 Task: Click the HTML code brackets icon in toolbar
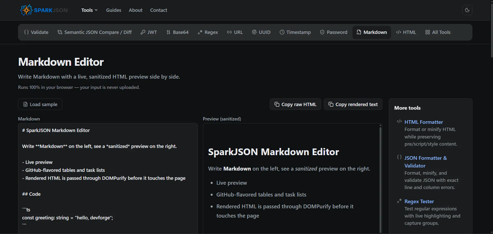(399, 32)
